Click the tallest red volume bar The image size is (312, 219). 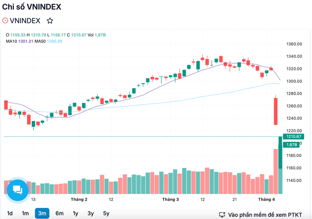[275, 171]
